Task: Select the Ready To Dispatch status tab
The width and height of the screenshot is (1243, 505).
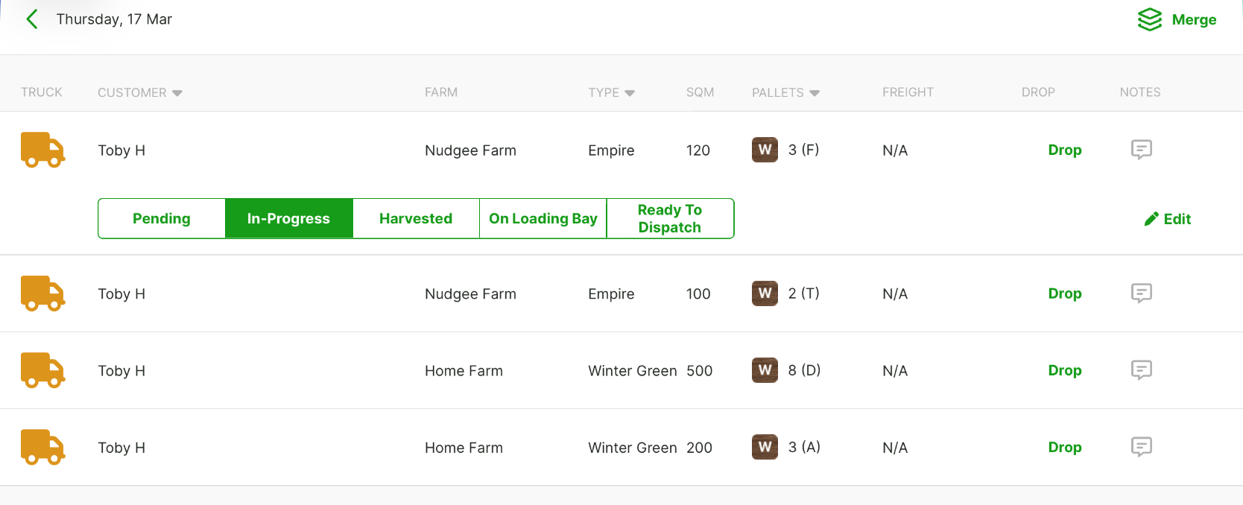Action: click(x=670, y=218)
